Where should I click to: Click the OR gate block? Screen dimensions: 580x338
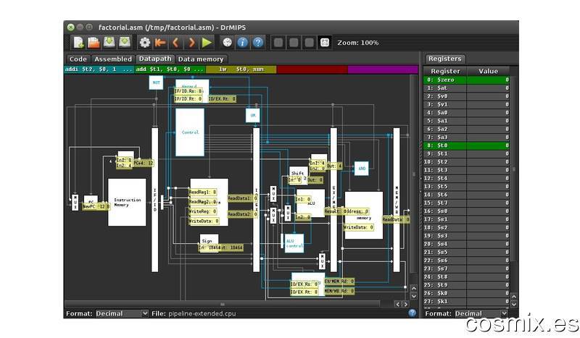click(x=252, y=115)
